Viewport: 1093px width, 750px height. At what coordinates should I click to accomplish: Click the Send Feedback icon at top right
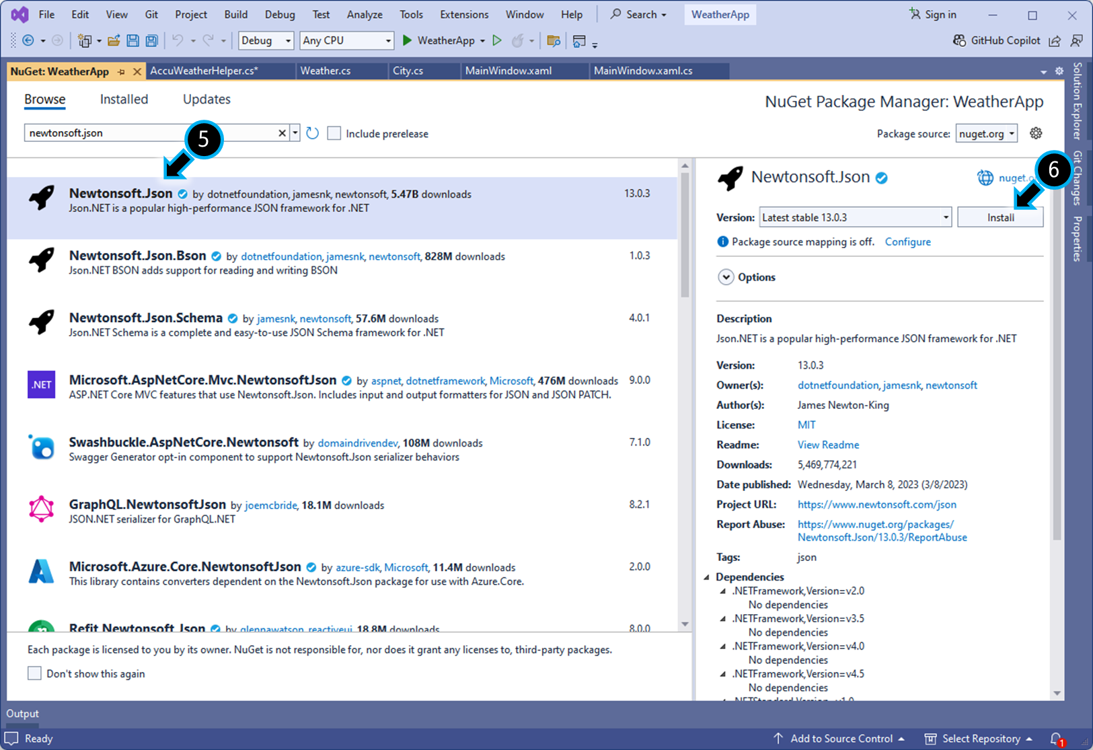pos(1076,41)
